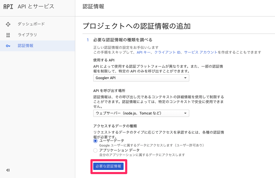Collapse the sidebar with the arrow icon
Viewport: 275px width, 178px height.
8,170
